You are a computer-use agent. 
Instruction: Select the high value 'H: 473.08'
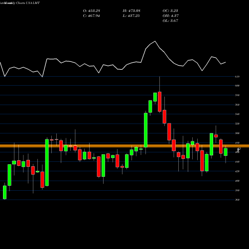[131, 11]
